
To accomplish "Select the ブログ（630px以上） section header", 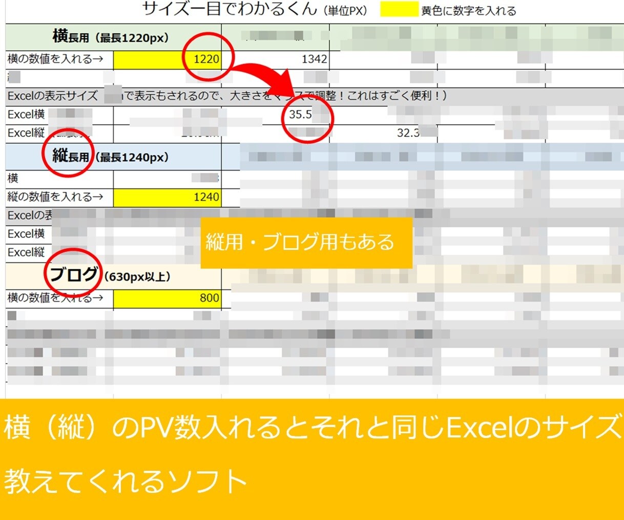I will tap(113, 276).
